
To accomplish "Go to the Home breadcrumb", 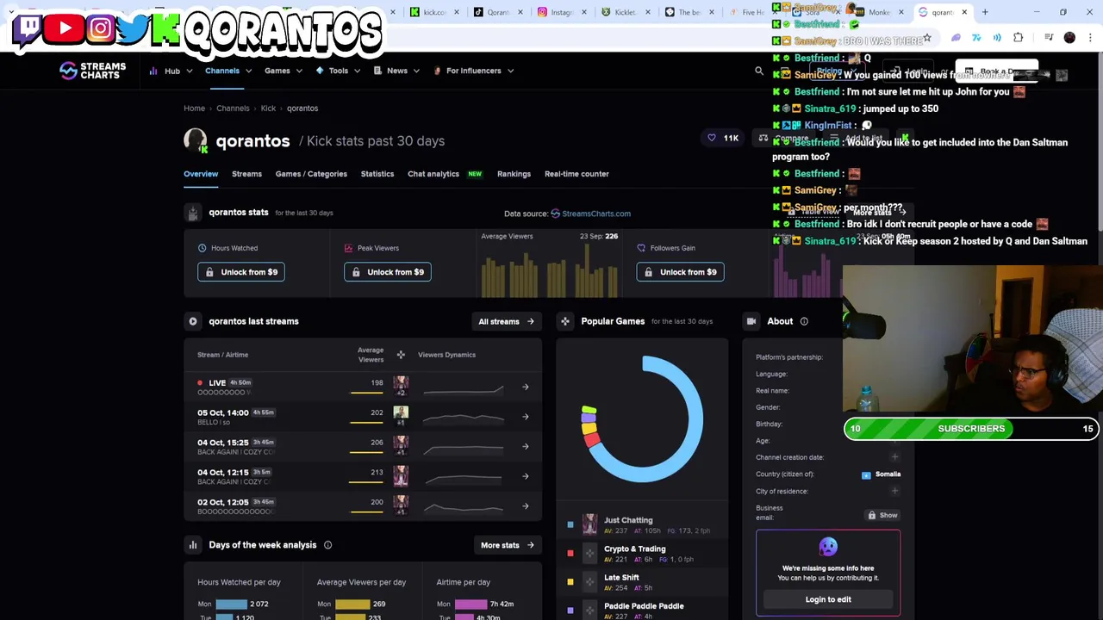I will 194,108.
